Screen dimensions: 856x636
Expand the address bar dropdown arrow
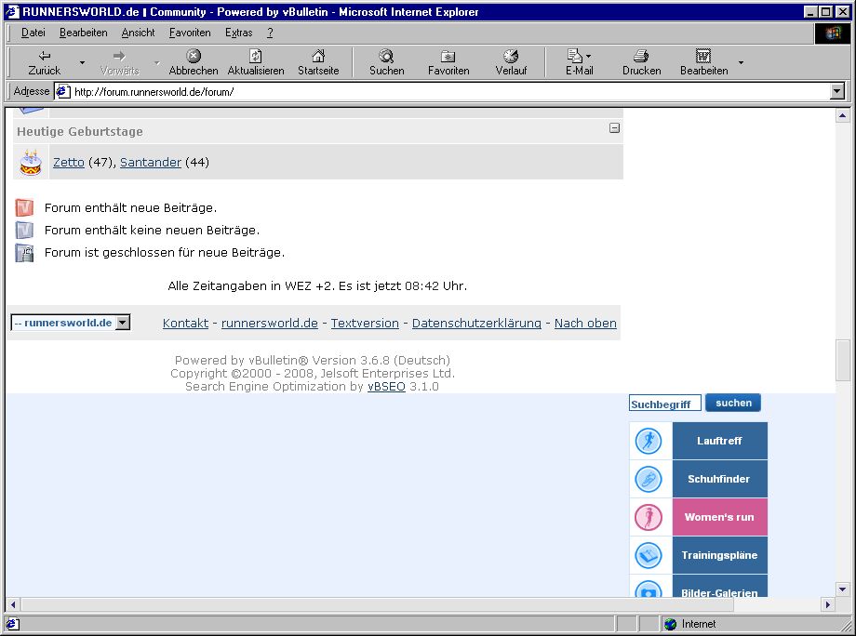[836, 91]
